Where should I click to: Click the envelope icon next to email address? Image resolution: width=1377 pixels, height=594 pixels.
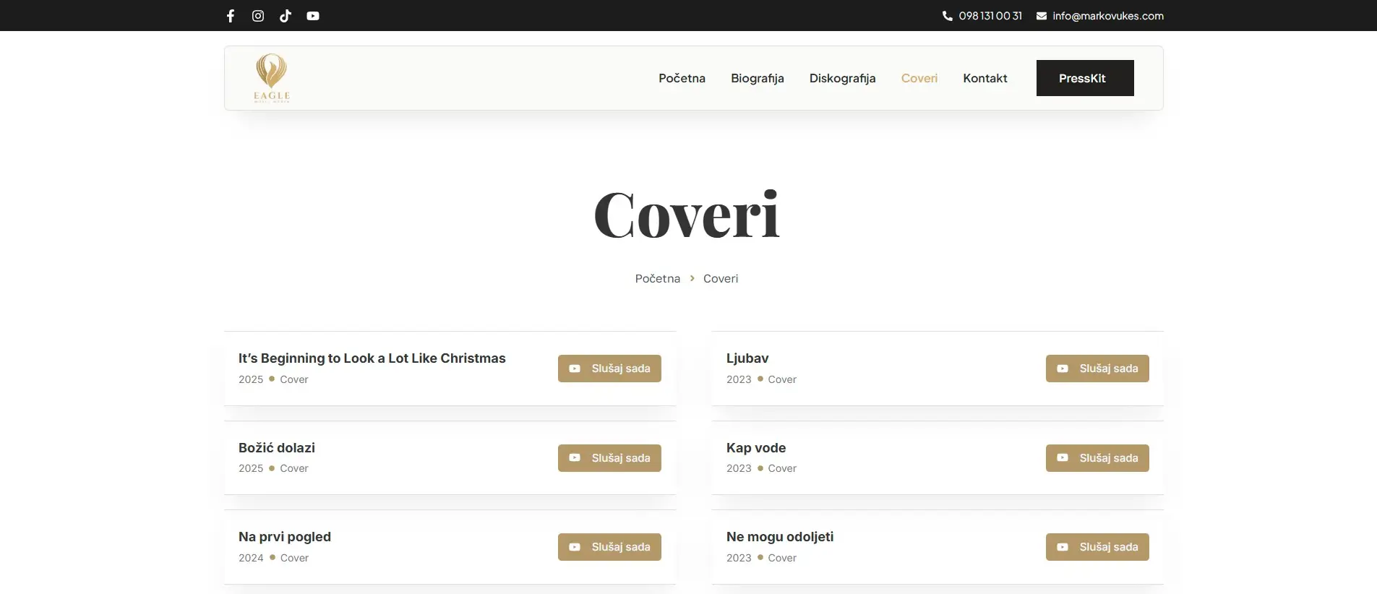(x=1041, y=16)
